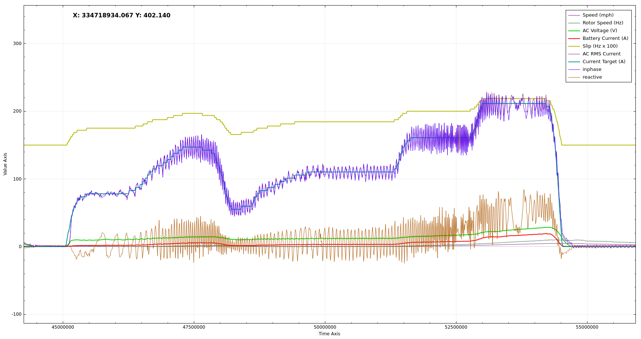This screenshot has height=339, width=641.
Task: Click the teal Current Target line swatch
Action: 574,62
